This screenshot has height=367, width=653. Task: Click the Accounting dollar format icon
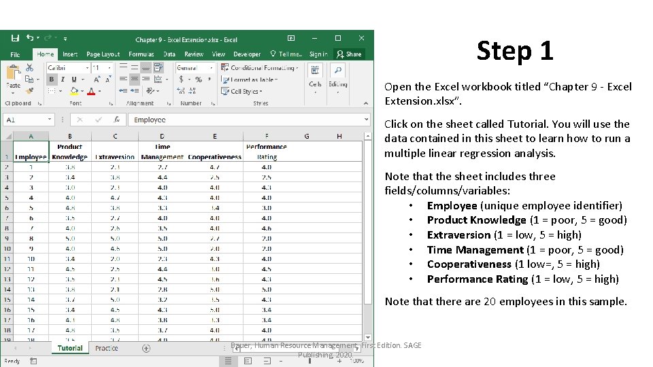[x=181, y=79]
